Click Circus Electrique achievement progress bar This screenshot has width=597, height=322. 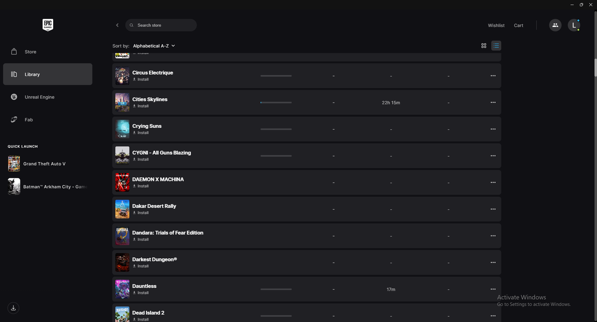pyautogui.click(x=276, y=76)
